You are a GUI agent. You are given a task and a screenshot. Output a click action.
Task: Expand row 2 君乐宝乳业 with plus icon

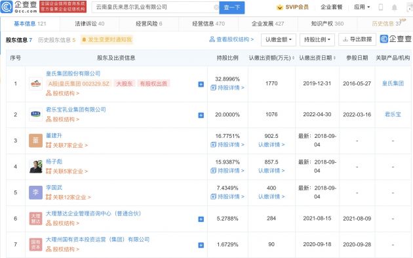coord(201,116)
